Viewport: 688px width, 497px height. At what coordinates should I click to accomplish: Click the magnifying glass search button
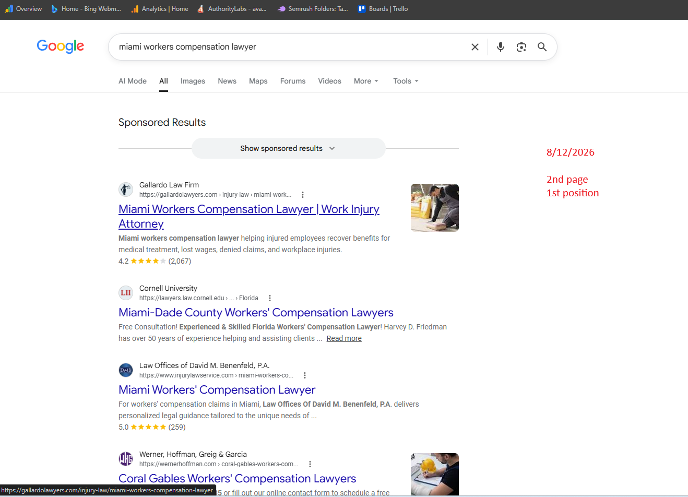tap(542, 47)
